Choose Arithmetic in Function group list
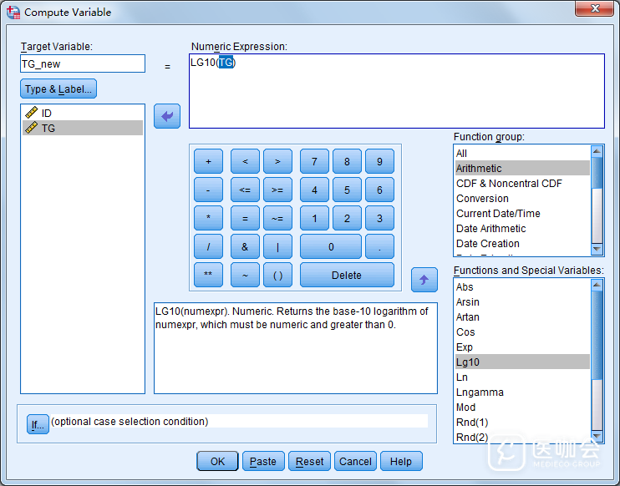620x486 pixels. (479, 169)
